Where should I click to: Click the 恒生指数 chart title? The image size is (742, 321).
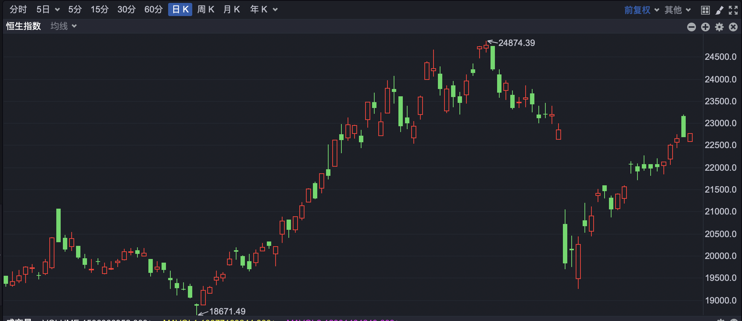(23, 26)
